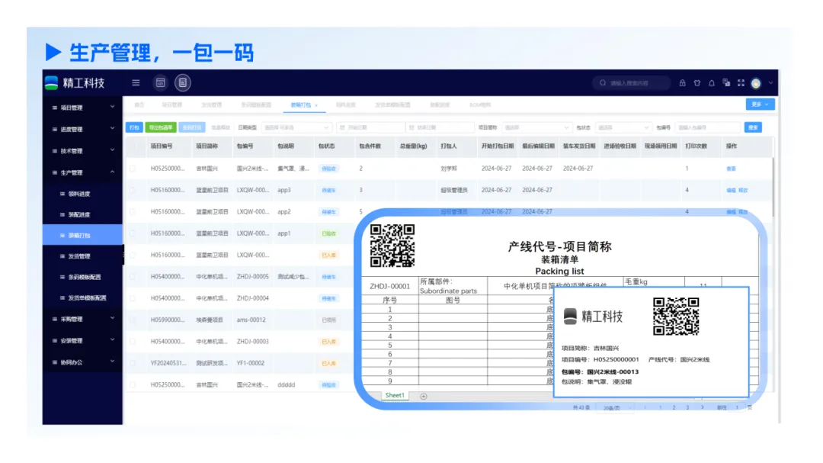Screen dimensions: 823x463
Task: Open the page-size 20条/页 dropdown
Action: pos(614,408)
